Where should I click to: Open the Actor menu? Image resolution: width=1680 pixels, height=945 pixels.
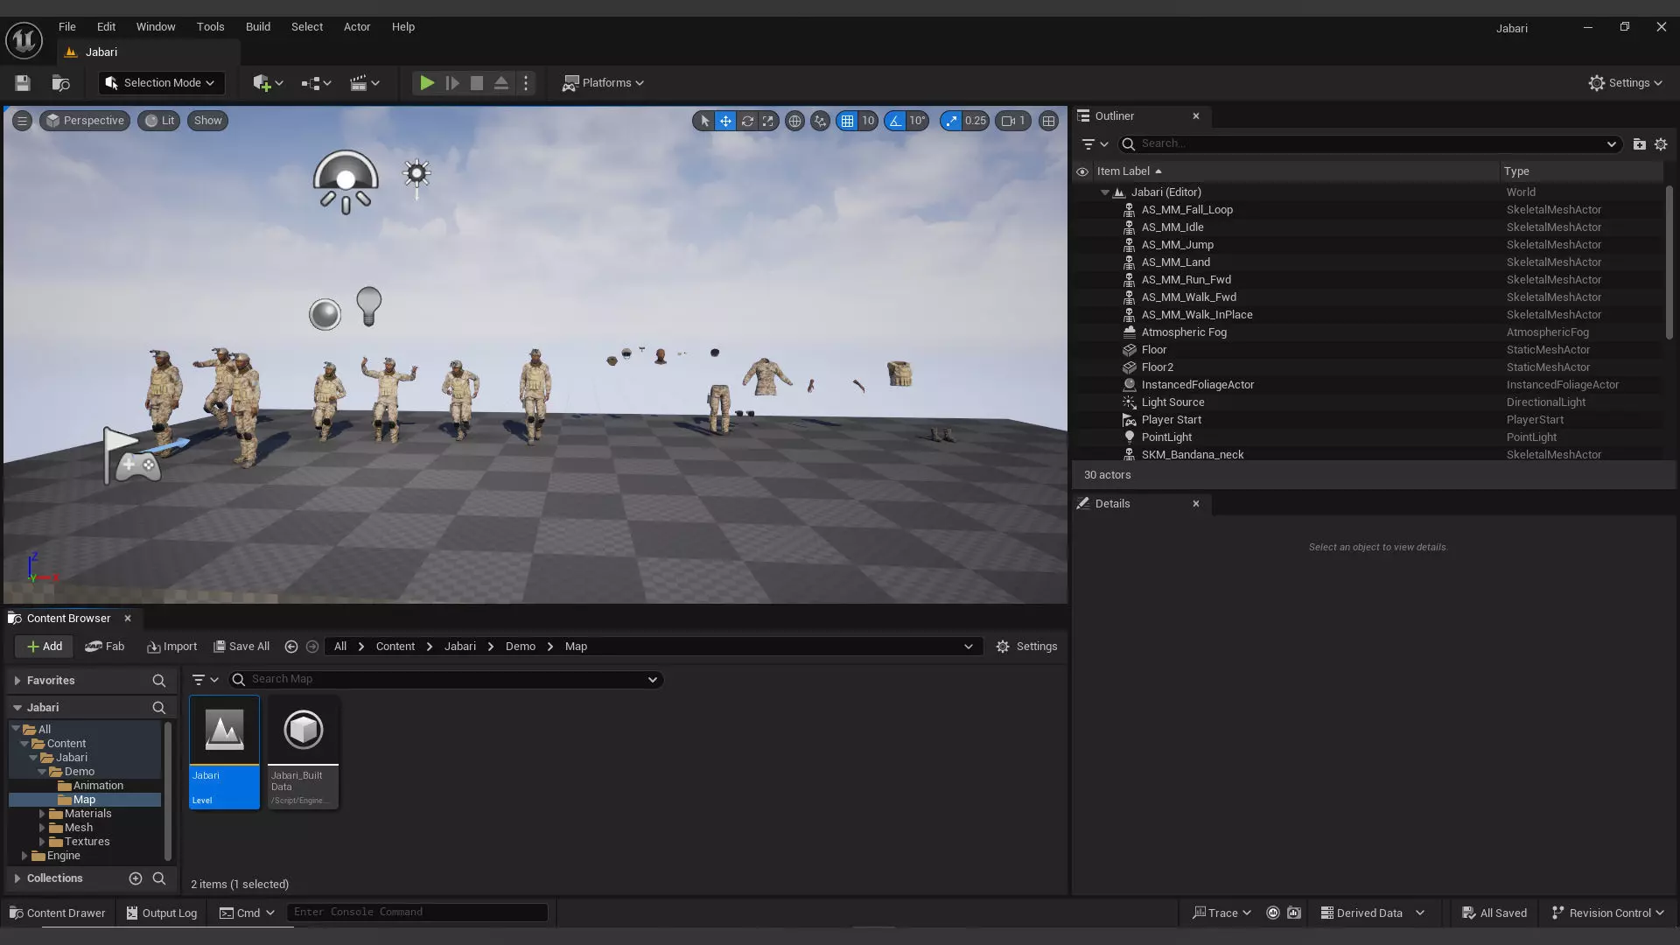356,27
